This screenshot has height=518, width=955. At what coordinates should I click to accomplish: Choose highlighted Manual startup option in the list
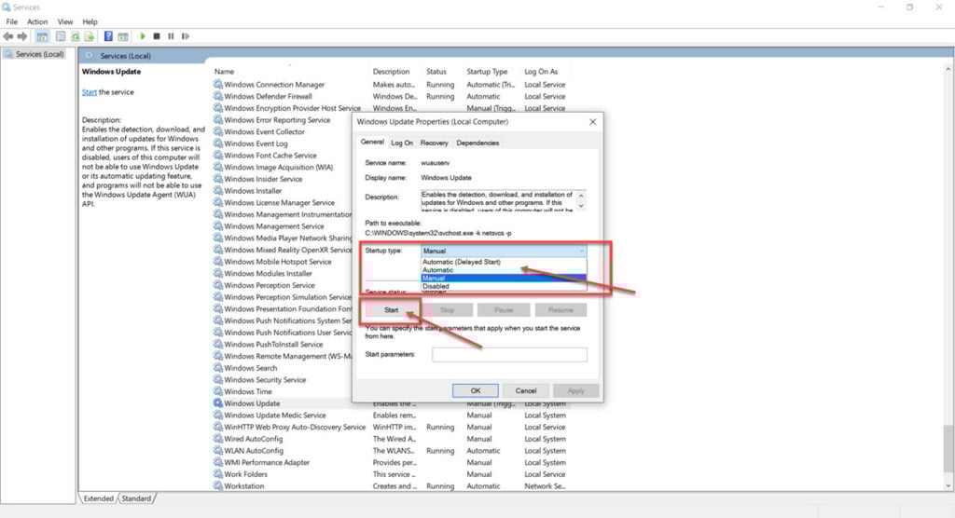(x=504, y=278)
